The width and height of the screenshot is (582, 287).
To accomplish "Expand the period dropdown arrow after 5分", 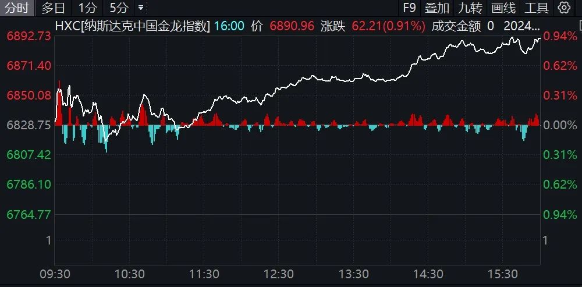I will pyautogui.click(x=141, y=8).
